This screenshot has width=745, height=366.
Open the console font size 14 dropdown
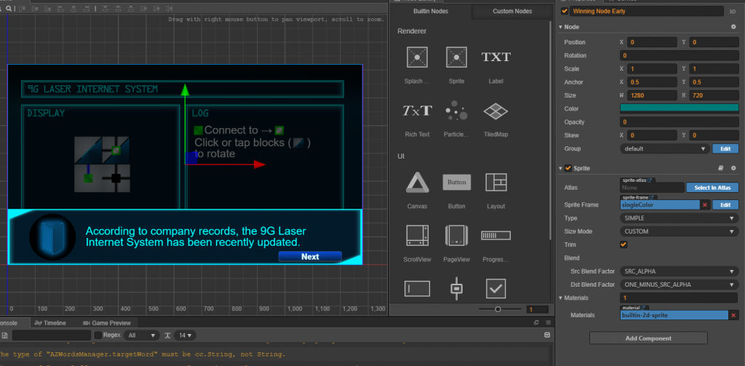click(x=186, y=335)
